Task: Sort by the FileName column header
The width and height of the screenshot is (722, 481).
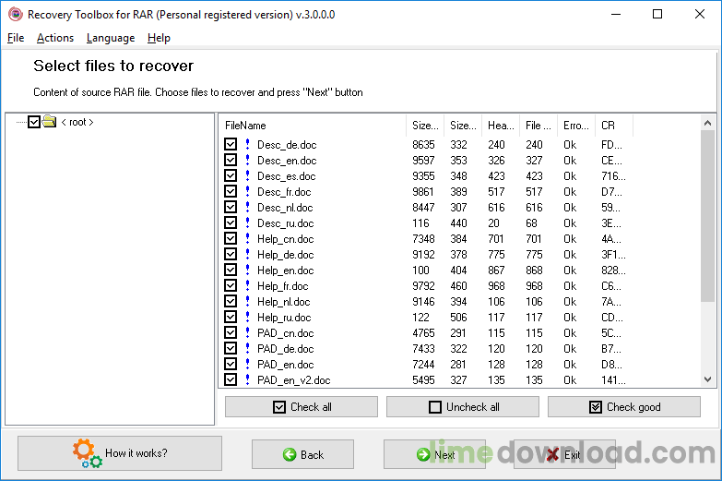Action: tap(313, 126)
